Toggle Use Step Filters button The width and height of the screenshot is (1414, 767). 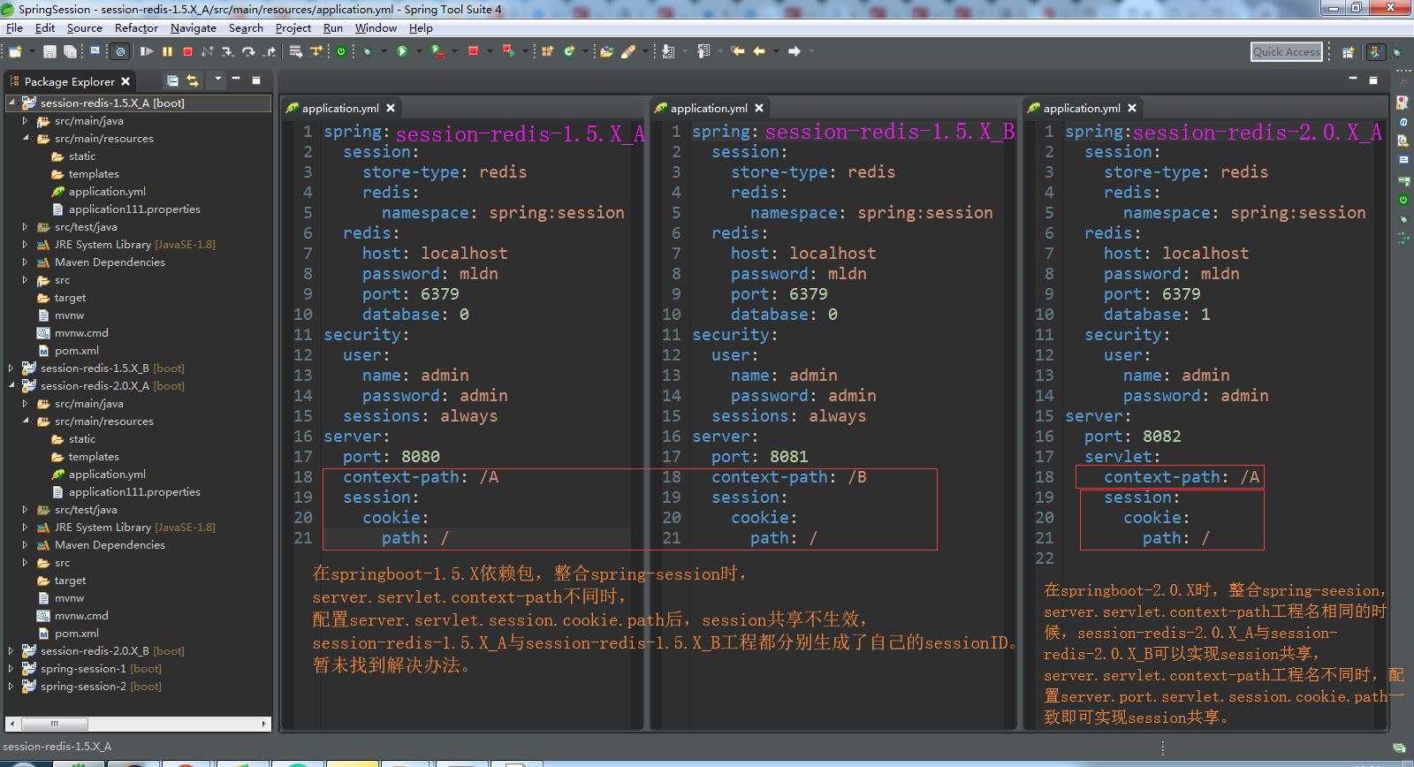[315, 51]
